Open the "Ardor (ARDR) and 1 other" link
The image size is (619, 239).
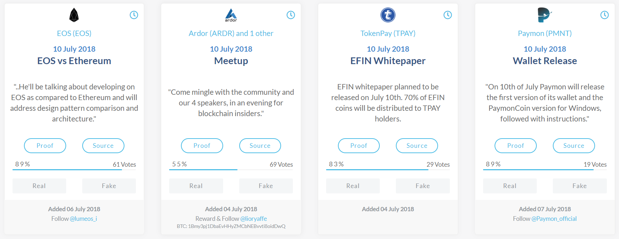(x=231, y=33)
